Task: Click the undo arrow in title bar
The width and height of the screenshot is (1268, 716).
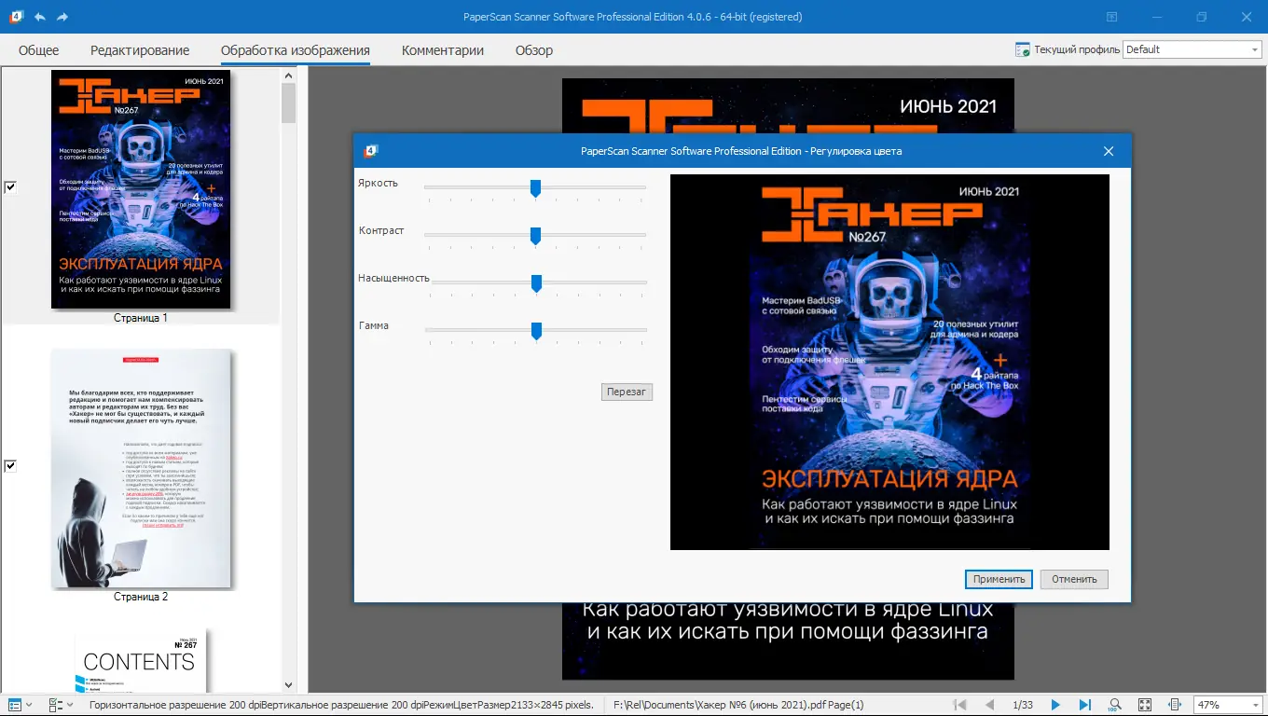Action: pos(39,17)
